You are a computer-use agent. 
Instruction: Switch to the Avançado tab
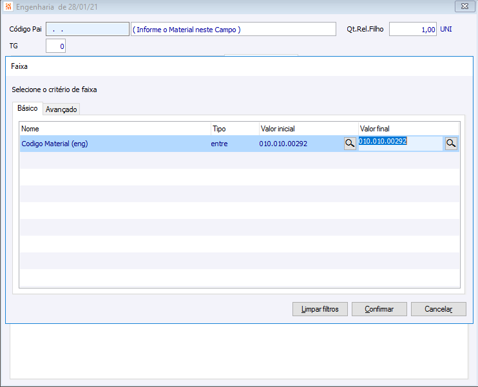click(61, 109)
